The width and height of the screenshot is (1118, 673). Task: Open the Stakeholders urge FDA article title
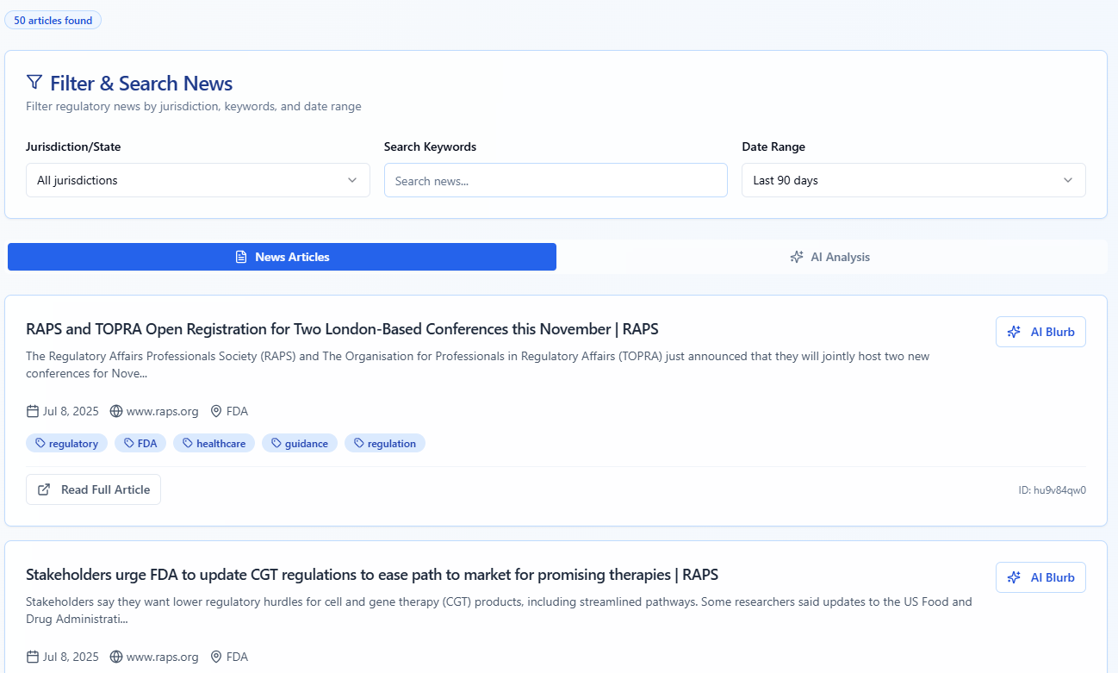point(371,575)
